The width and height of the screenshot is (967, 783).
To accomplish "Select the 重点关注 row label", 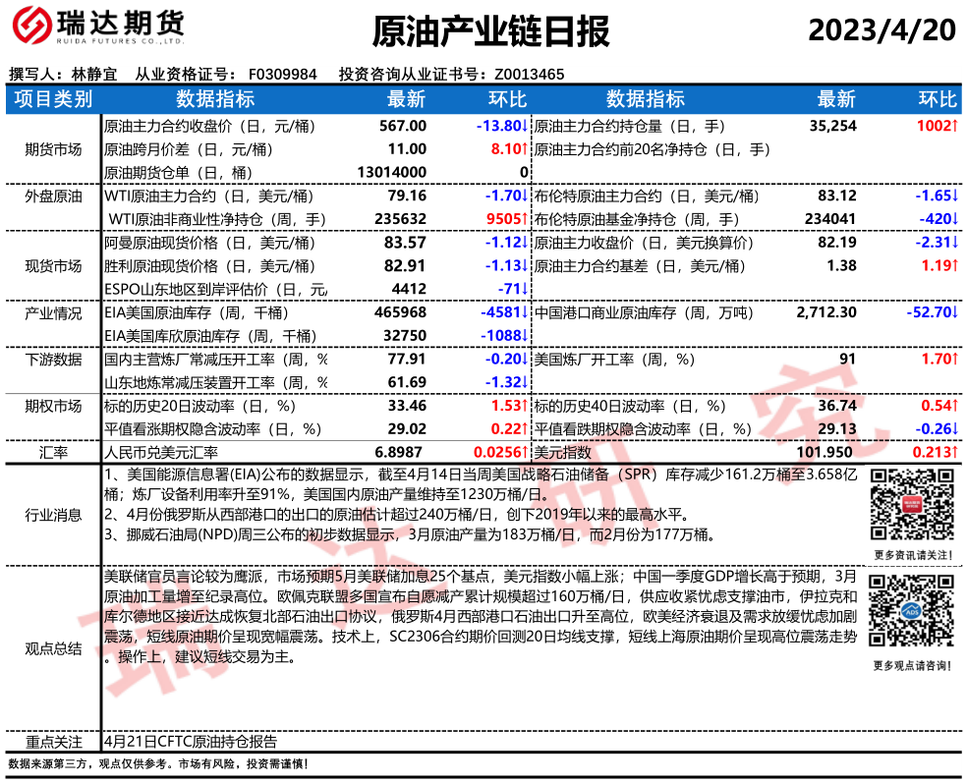I will pos(53,742).
